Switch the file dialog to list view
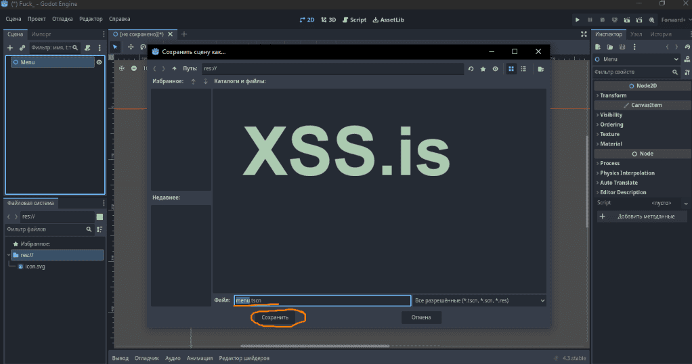The height and width of the screenshot is (364, 692). (x=523, y=69)
